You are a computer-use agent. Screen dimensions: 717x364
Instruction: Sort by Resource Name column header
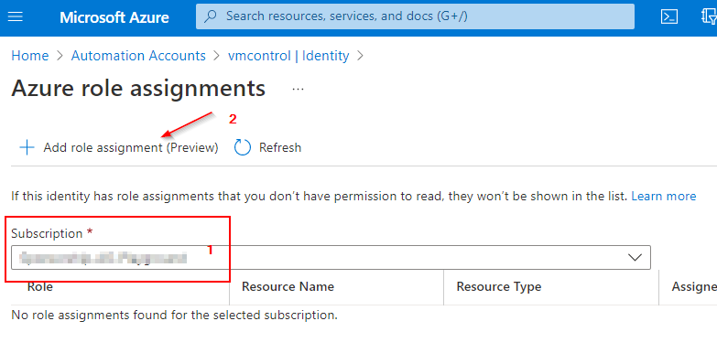click(x=288, y=287)
